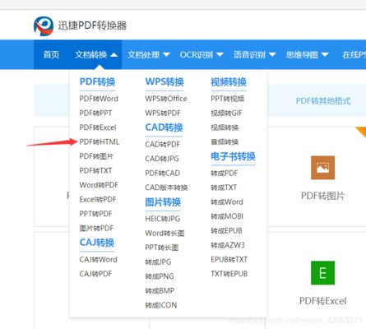The image size is (366, 329).
Task: Collapse the 文档转换 dropdown arrow
Action: (x=114, y=55)
